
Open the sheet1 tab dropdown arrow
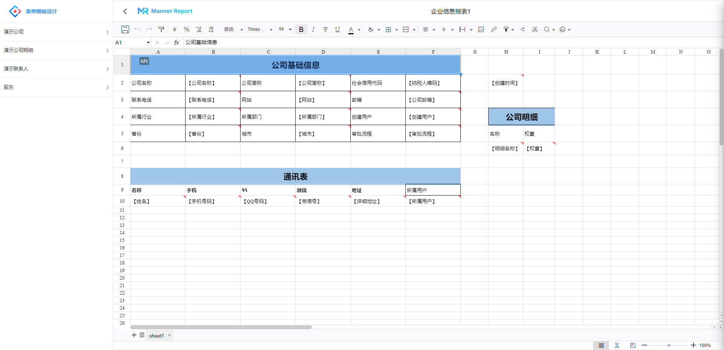[170, 336]
